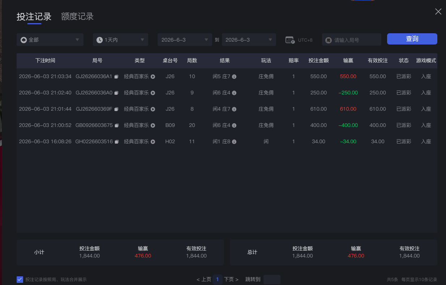This screenshot has width=446, height=285.
Task: Play replay for table B09 row
Action: [153, 126]
